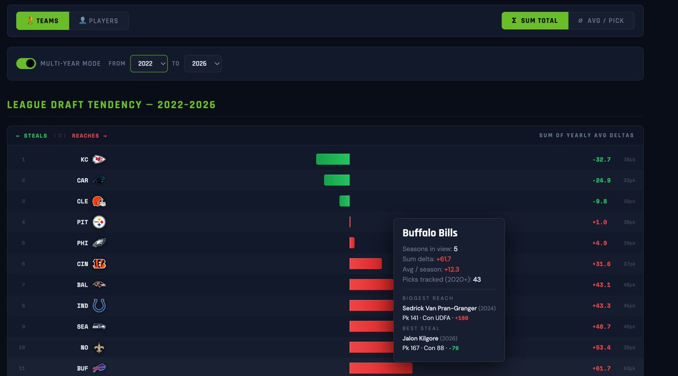Click the SEA team abbreviation
Screen dimensions: 678x376
pos(82,327)
